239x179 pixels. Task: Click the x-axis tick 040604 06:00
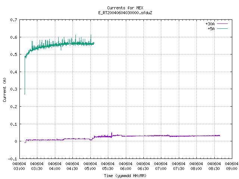(x=125, y=166)
